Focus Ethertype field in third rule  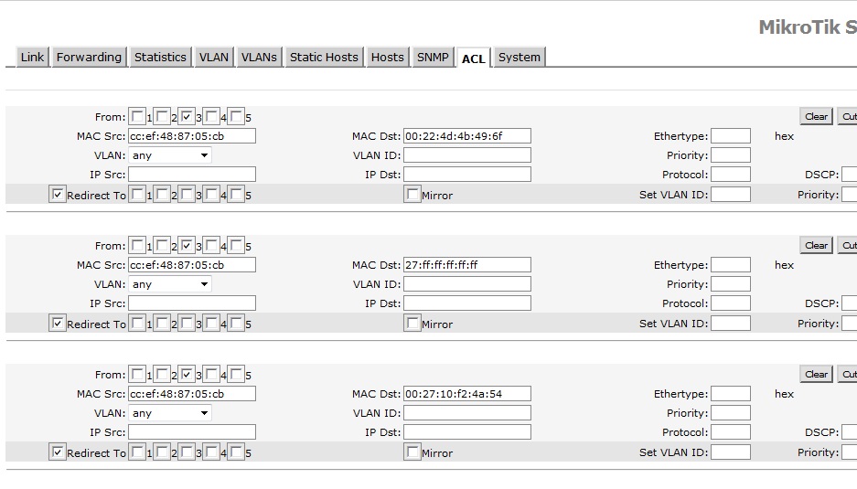[731, 394]
